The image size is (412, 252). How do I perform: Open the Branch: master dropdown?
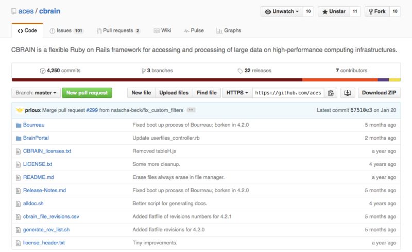pyautogui.click(x=36, y=93)
